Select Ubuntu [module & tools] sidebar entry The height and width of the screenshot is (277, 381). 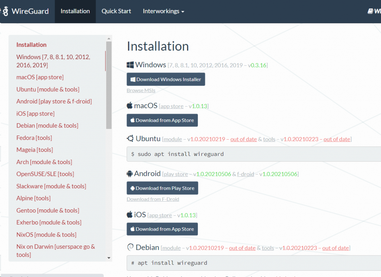48,89
